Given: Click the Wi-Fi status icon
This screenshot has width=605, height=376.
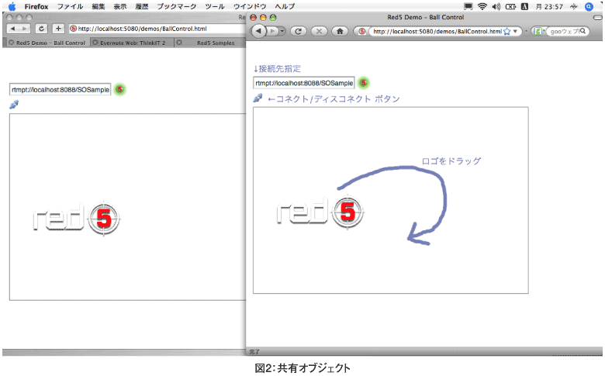Looking at the screenshot, I should pos(482,6).
